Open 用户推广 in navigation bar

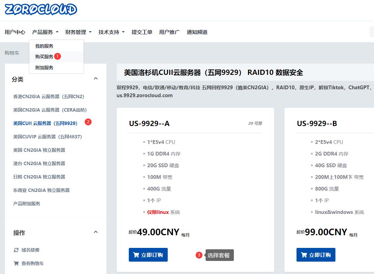[169, 32]
